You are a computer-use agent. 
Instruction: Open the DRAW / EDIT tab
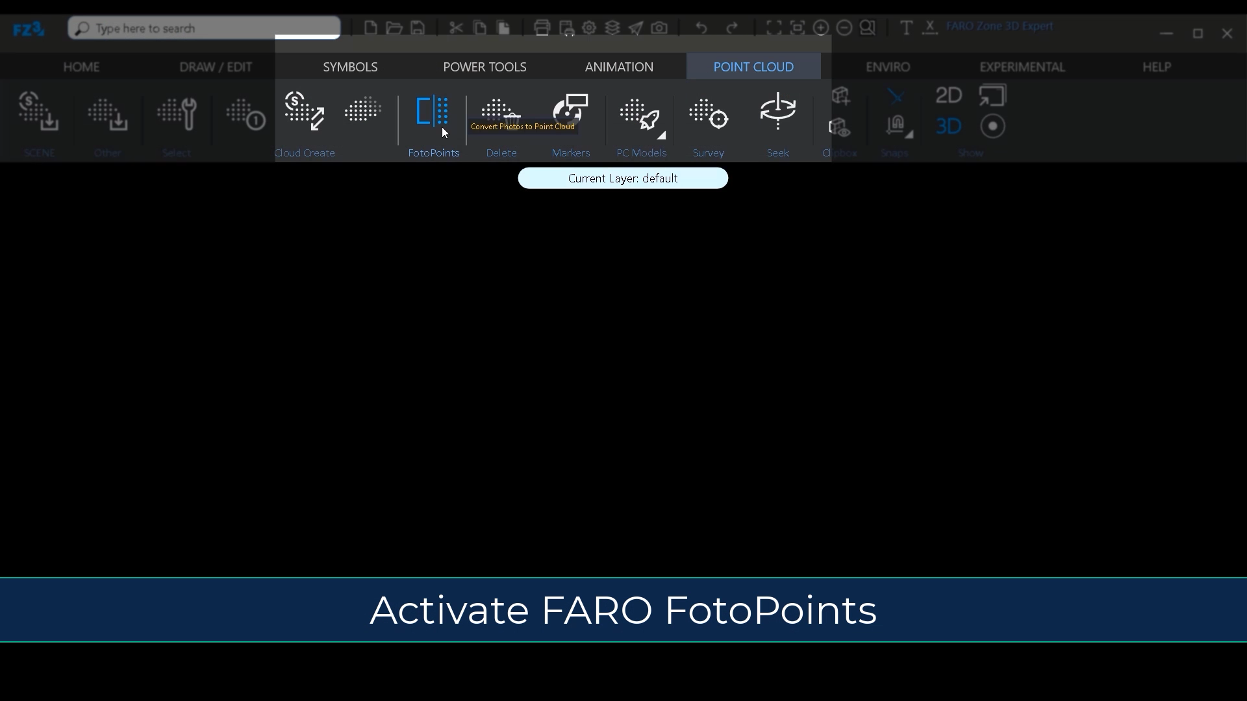tap(216, 67)
